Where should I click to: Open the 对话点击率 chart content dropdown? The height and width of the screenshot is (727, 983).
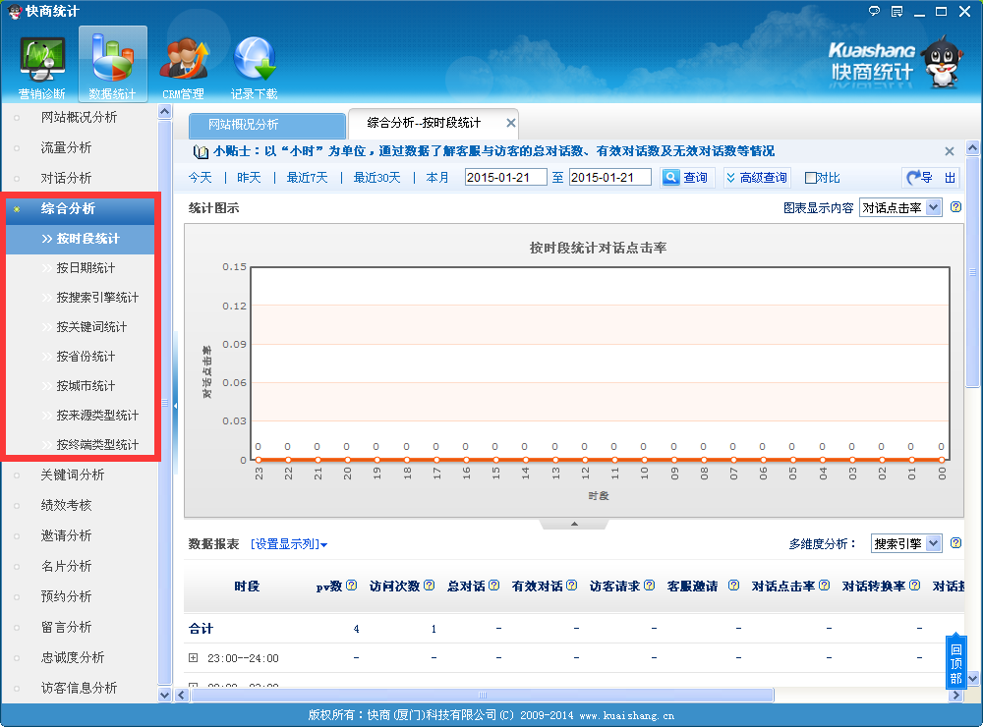point(900,207)
